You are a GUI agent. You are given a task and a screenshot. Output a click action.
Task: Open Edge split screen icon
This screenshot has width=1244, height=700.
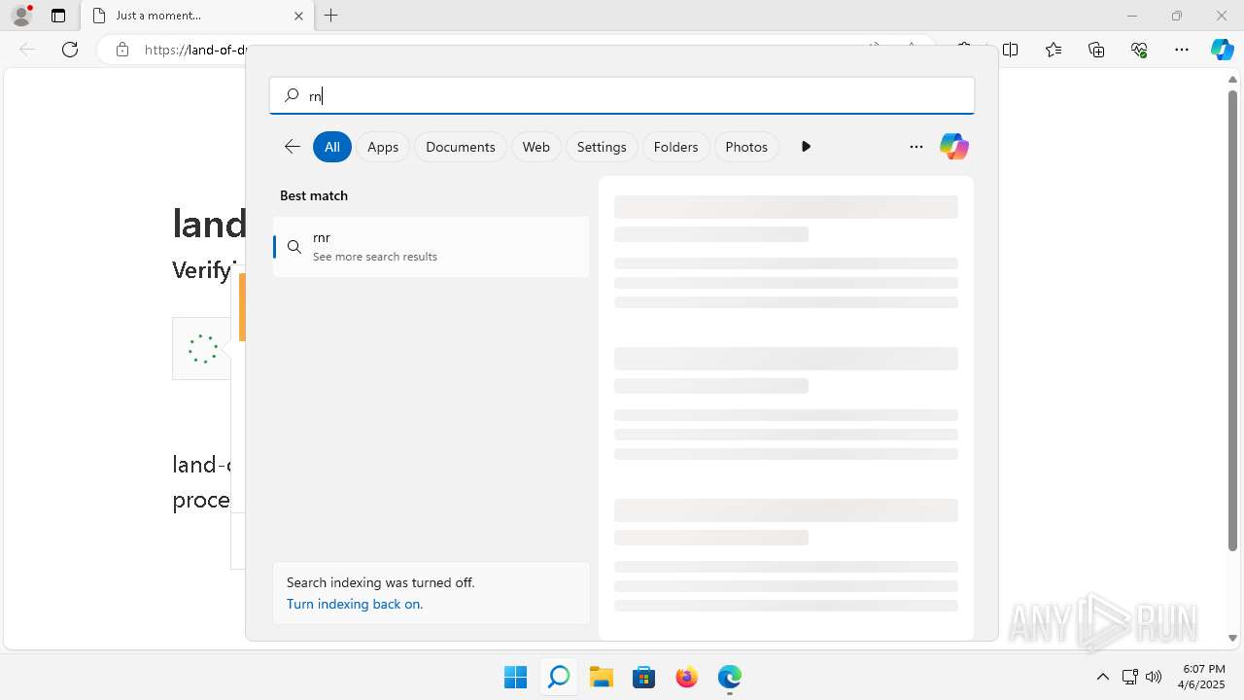click(1010, 50)
